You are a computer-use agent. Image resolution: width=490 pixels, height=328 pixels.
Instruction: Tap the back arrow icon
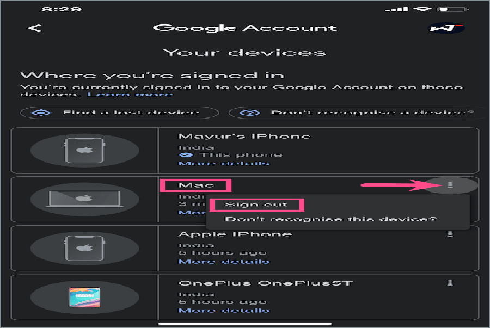[x=34, y=28]
